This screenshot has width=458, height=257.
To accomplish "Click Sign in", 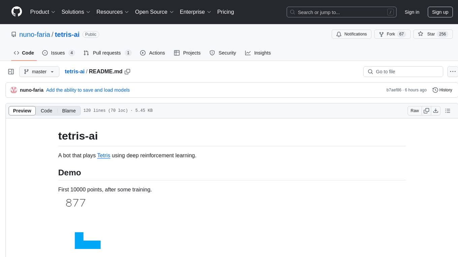I will (x=412, y=12).
